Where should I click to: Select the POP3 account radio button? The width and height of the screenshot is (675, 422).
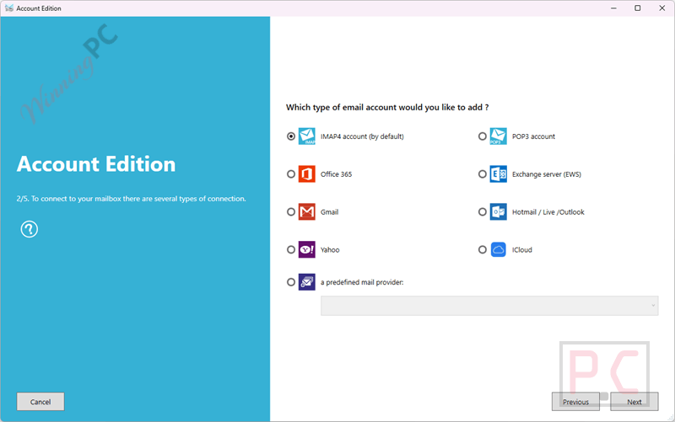pos(482,136)
